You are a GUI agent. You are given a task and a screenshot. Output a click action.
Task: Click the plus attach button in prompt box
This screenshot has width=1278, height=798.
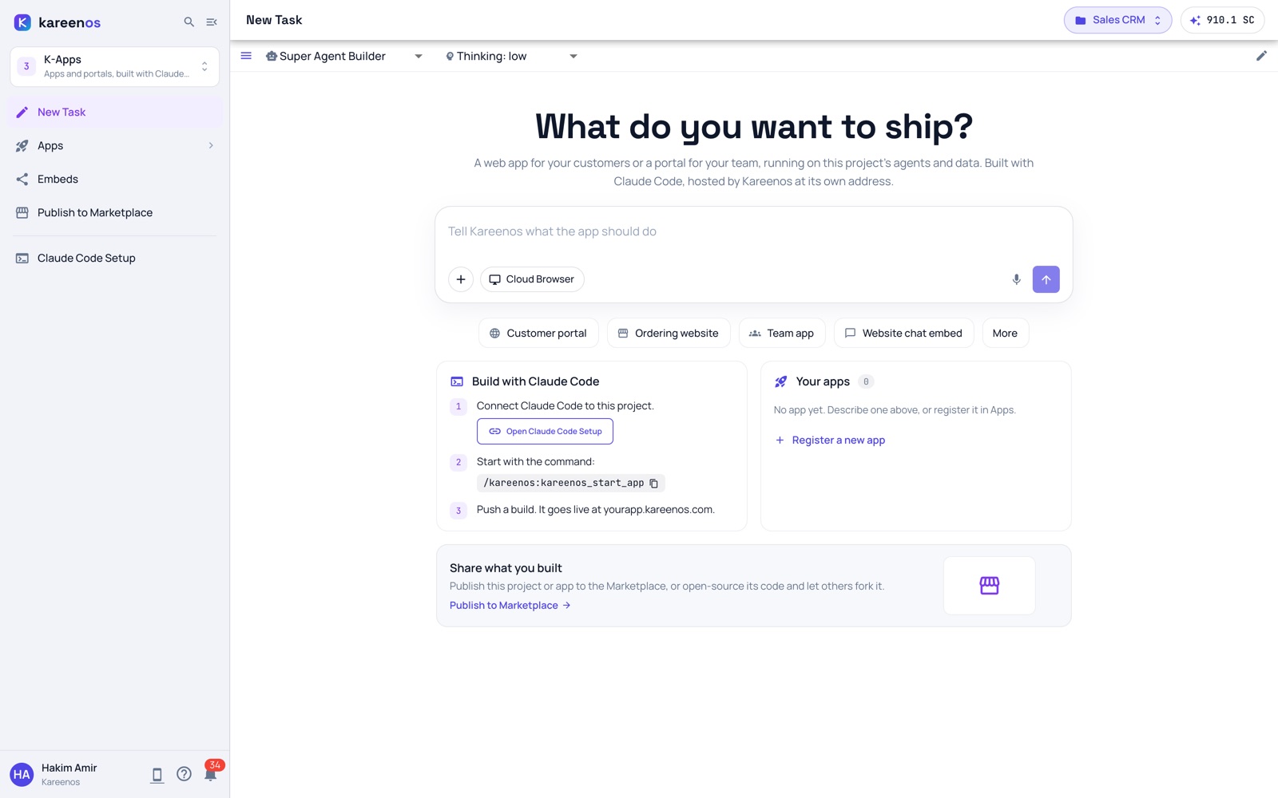click(x=461, y=279)
